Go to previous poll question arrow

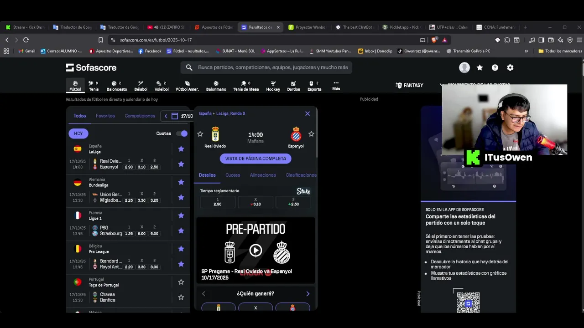pyautogui.click(x=203, y=294)
